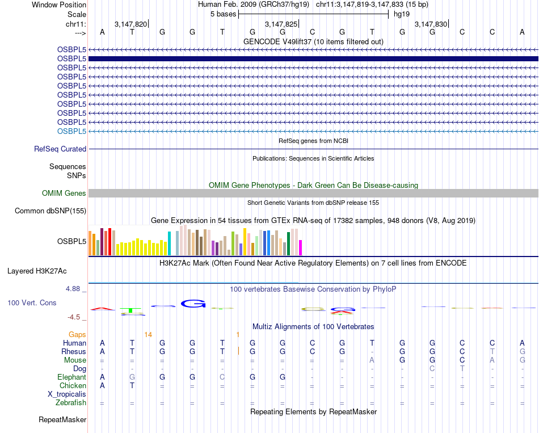Click the OMIM Genes label

click(x=64, y=194)
